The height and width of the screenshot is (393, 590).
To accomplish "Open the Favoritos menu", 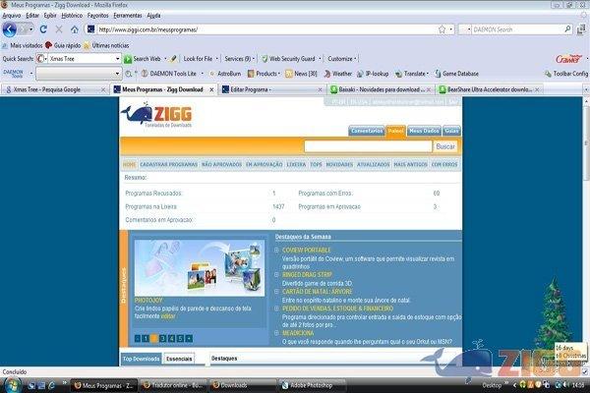I will pos(97,16).
